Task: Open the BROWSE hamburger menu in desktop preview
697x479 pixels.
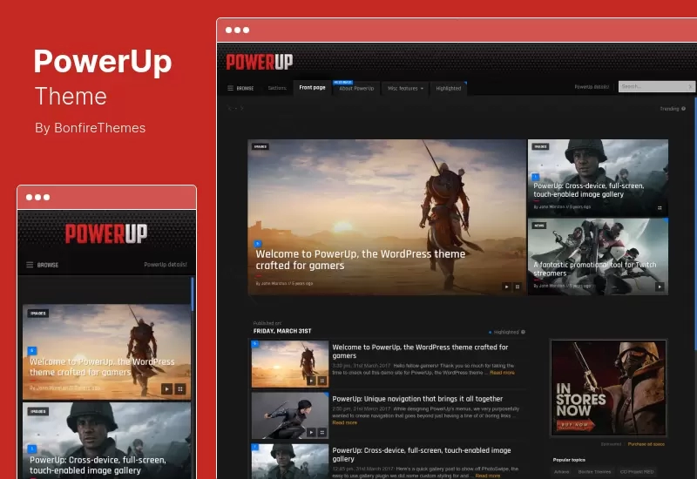Action: coord(240,88)
